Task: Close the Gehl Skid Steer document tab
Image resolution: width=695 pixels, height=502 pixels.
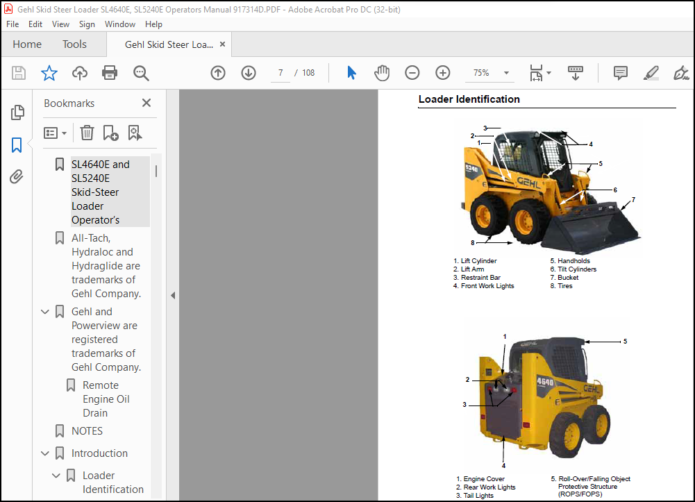Action: 222,44
